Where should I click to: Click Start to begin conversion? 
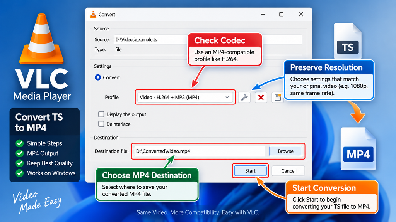[250, 171]
